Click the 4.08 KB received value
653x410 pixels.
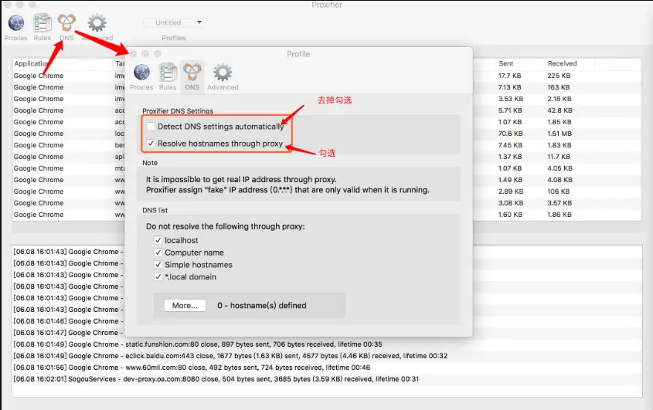(559, 180)
